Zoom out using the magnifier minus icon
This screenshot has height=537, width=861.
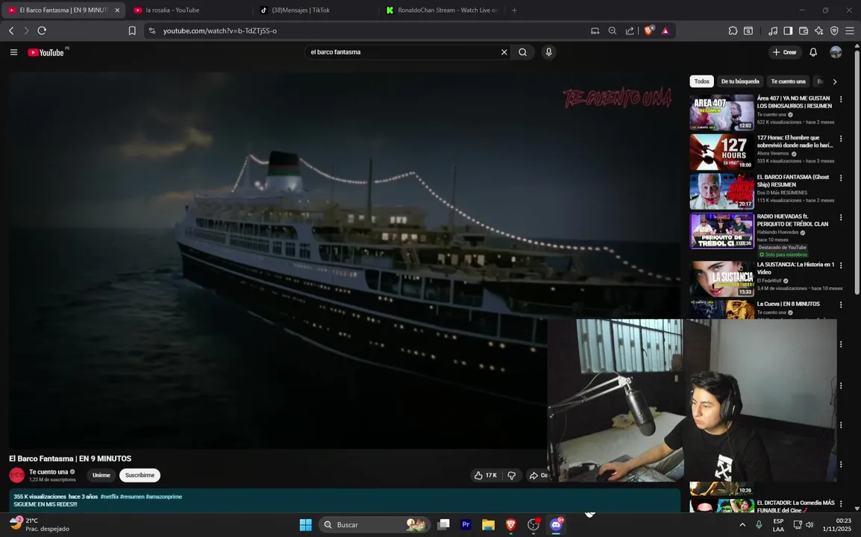click(x=613, y=31)
